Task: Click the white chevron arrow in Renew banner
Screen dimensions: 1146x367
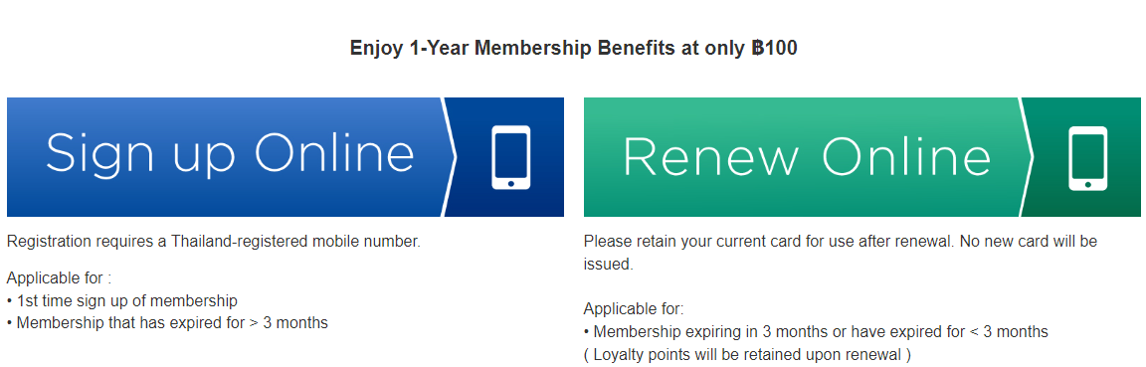Action: pyautogui.click(x=1025, y=157)
